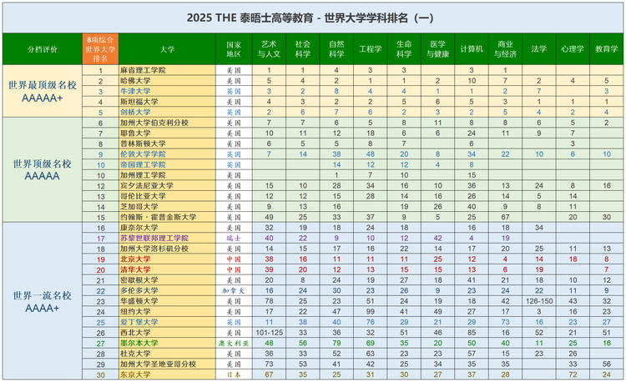
Task: Click the 澳大利亚 country cell
Action: click(234, 343)
